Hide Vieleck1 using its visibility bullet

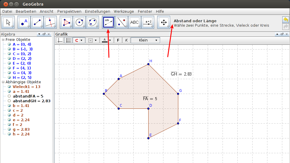click(x=9, y=87)
